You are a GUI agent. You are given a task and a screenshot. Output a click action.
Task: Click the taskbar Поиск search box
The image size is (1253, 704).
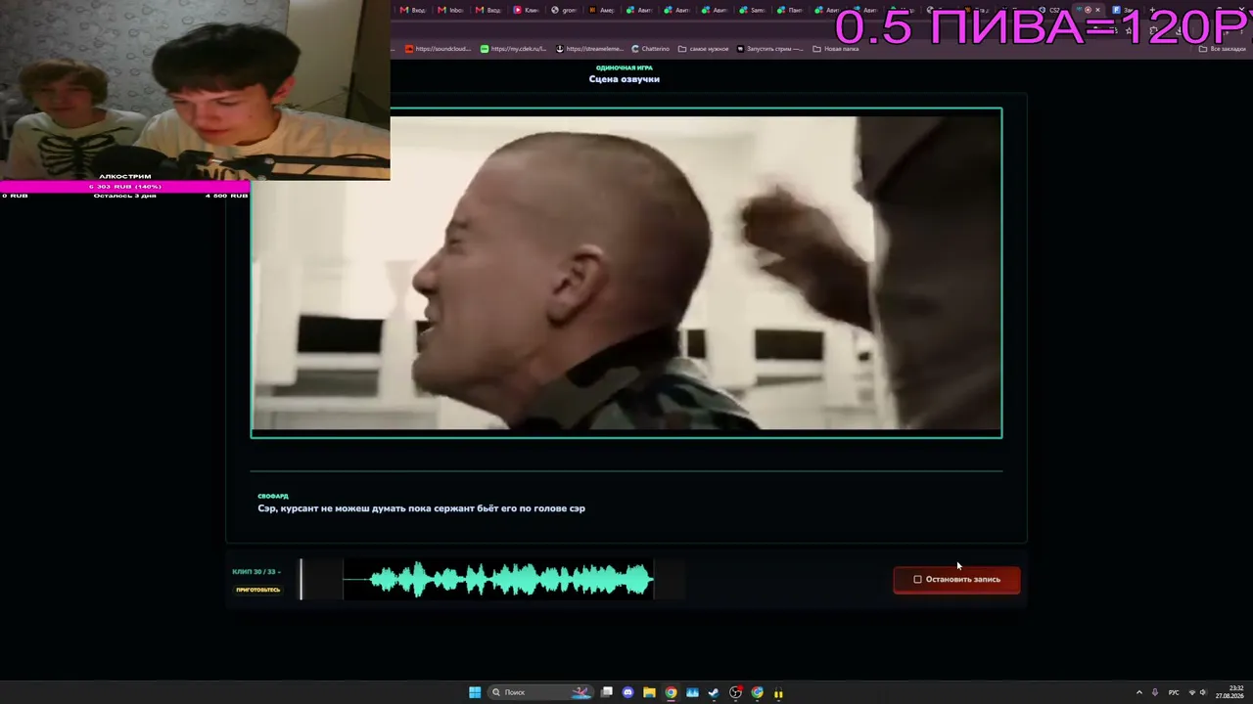click(539, 692)
